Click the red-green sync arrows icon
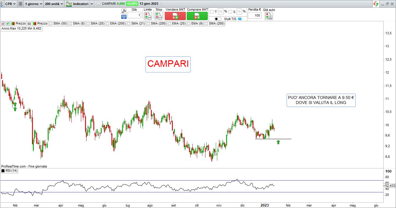This screenshot has height=208, width=396. coord(376,4)
